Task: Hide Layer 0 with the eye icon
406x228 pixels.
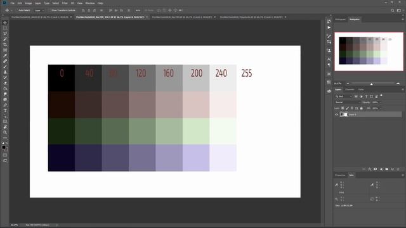Action: tap(337, 115)
